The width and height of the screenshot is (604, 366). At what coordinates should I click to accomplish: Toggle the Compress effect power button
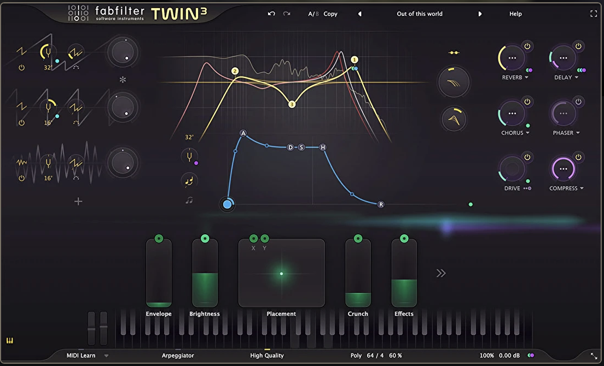[578, 157]
